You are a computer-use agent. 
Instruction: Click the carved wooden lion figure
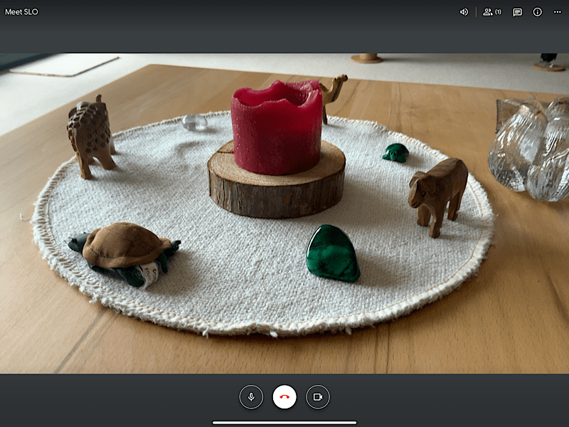[x=90, y=135]
